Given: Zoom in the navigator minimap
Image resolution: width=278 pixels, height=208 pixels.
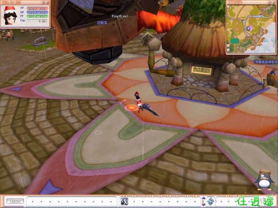Looking at the screenshot, I should 228,46.
